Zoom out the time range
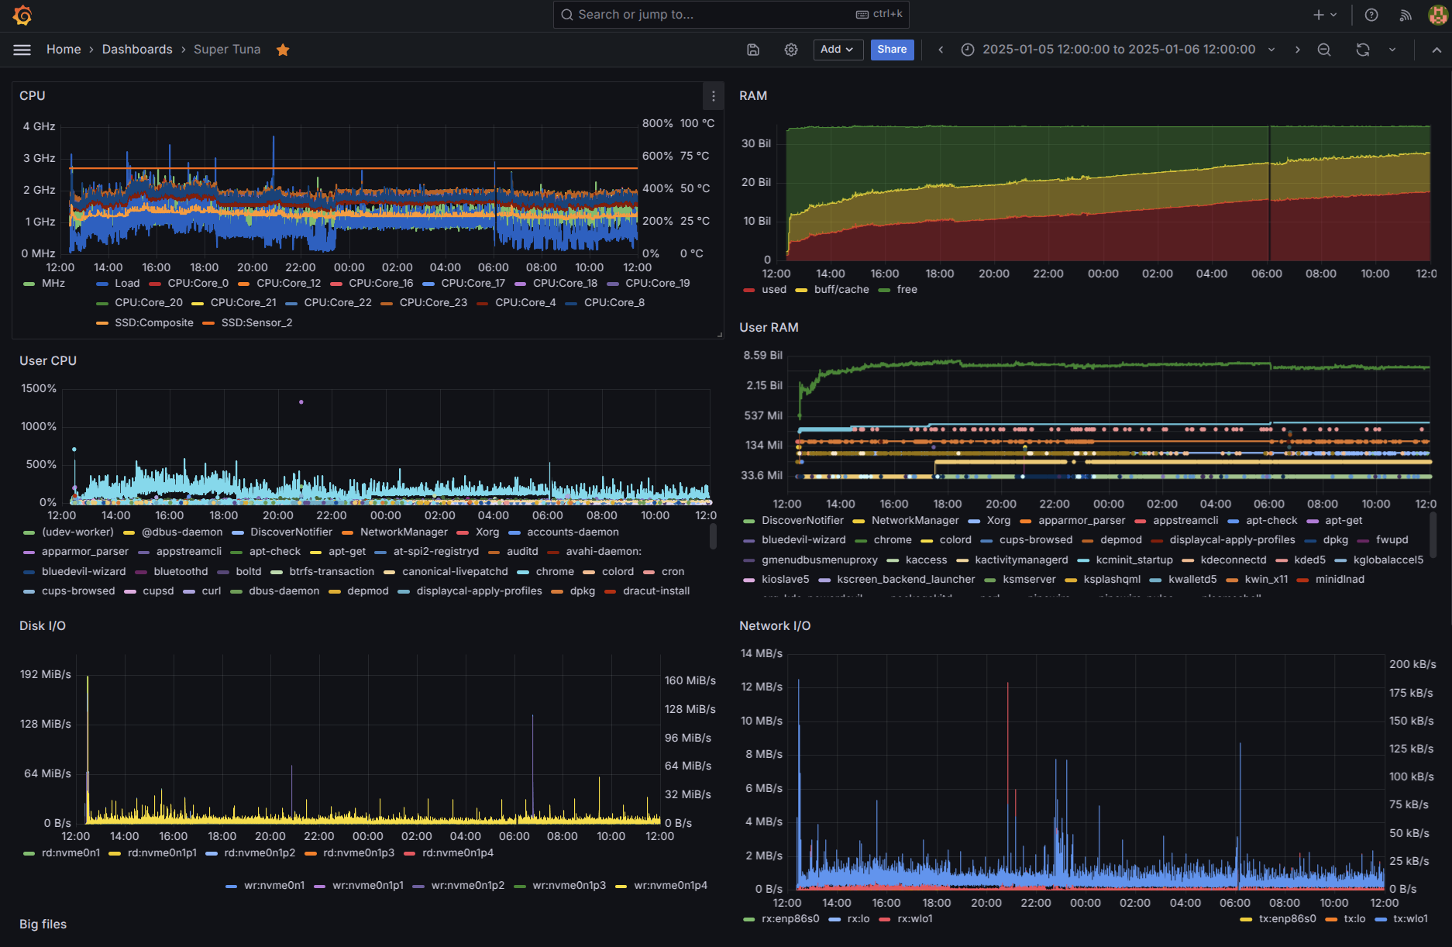Image resolution: width=1452 pixels, height=947 pixels. click(x=1324, y=50)
